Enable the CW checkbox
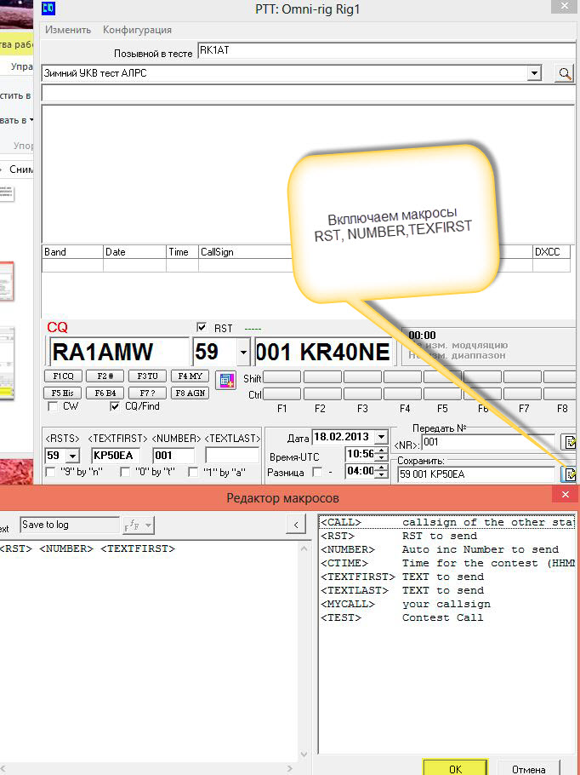Screen dimensions: 580x775 (53, 407)
